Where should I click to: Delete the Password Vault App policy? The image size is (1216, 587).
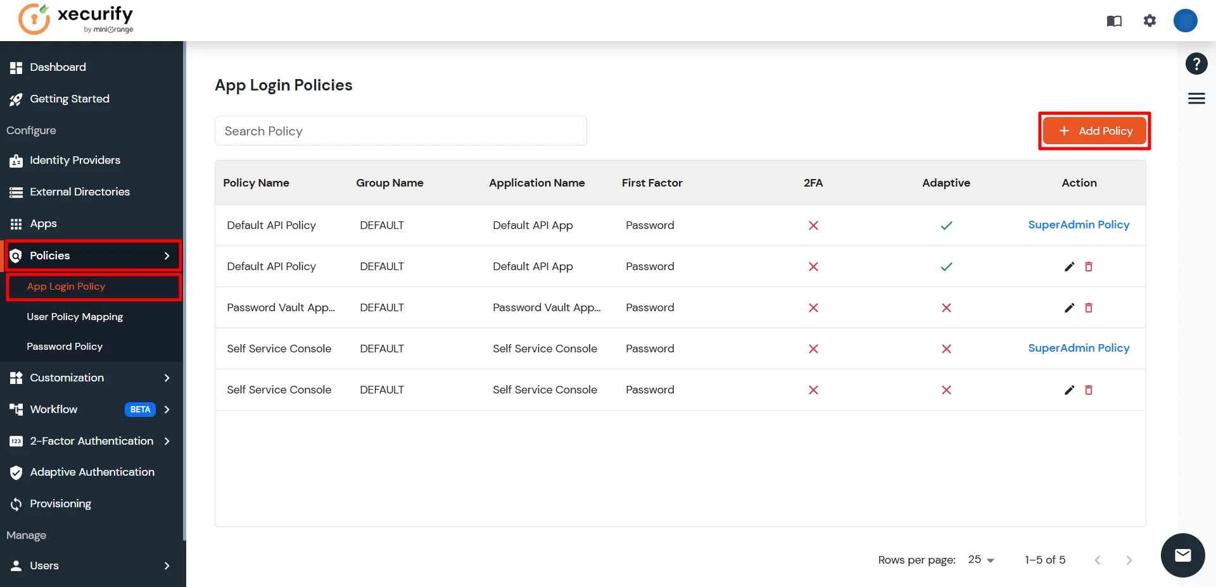pyautogui.click(x=1089, y=307)
